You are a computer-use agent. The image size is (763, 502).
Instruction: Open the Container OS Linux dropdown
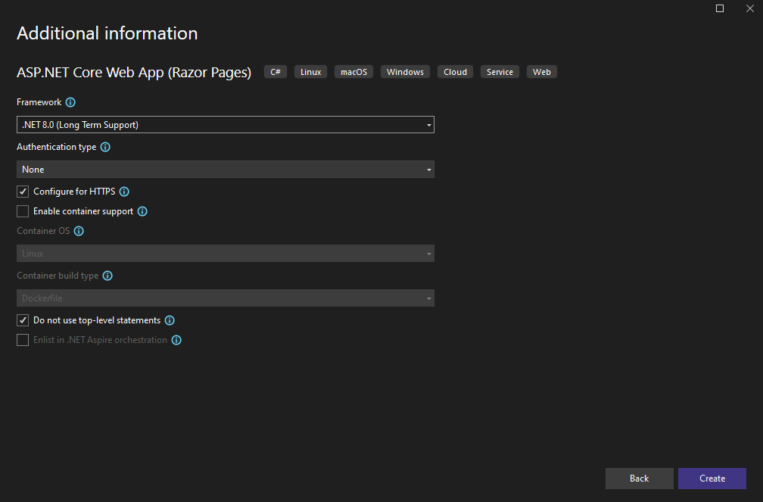tap(226, 253)
